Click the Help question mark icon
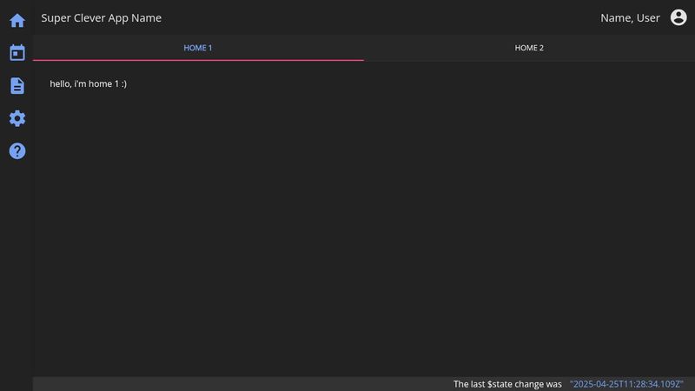 tap(17, 151)
